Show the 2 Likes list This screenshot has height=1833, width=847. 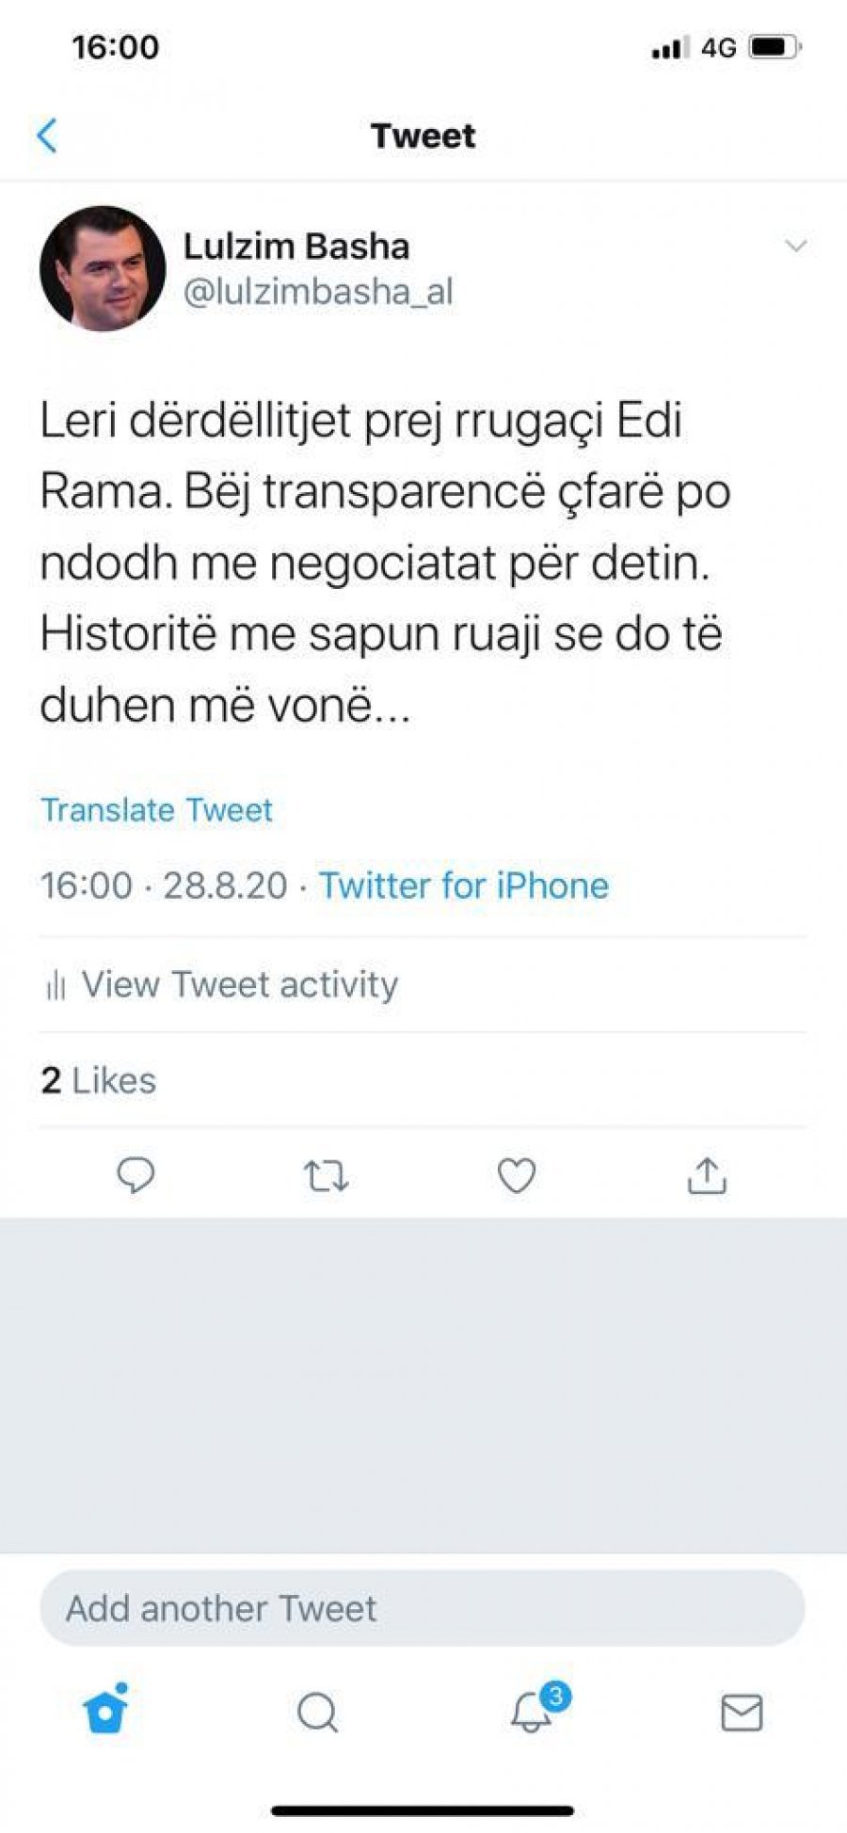click(98, 1080)
